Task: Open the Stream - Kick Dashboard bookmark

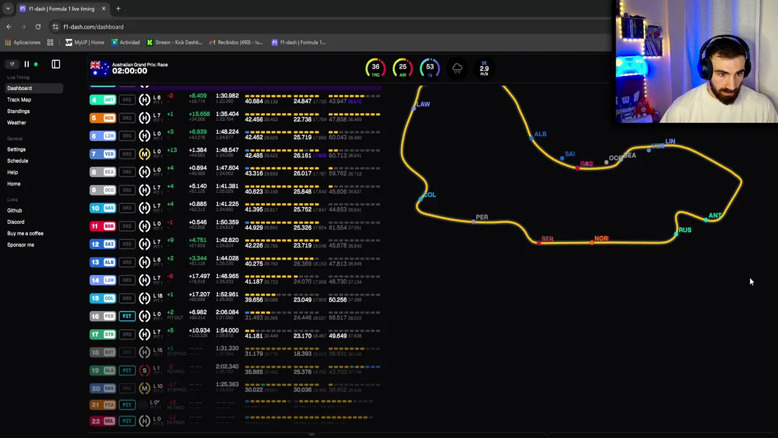Action: pyautogui.click(x=174, y=43)
